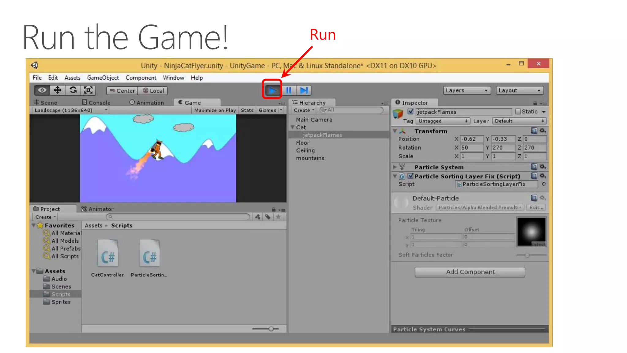This screenshot has height=353, width=627.
Task: Select the Move (translate) tool
Action: [x=58, y=90]
